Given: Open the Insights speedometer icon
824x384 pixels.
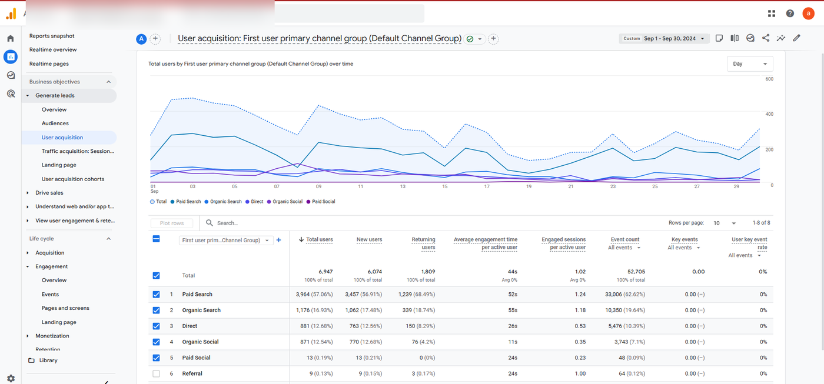Looking at the screenshot, I should coord(750,38).
